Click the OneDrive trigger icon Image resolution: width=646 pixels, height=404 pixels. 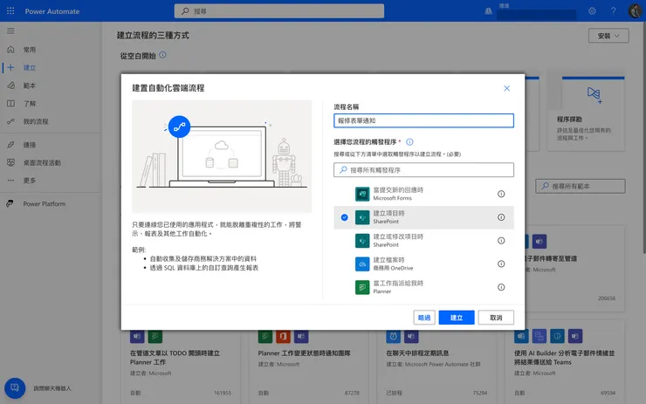click(362, 264)
